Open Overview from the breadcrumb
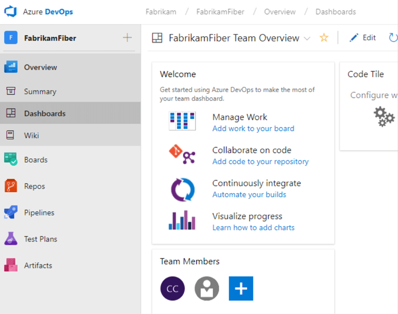 [279, 11]
